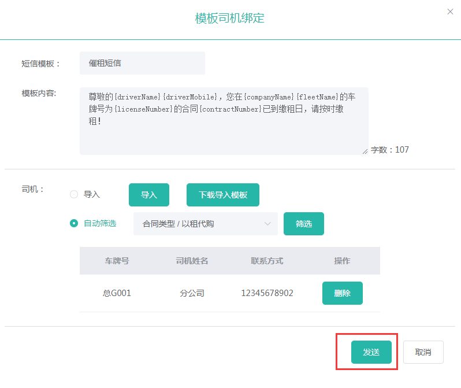Select the 分公司 driver name cell
The width and height of the screenshot is (461, 388).
click(x=192, y=293)
